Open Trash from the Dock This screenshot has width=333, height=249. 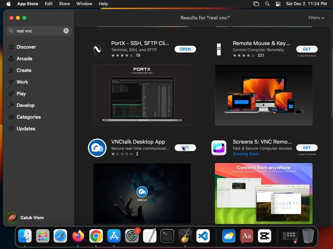pos(308,236)
